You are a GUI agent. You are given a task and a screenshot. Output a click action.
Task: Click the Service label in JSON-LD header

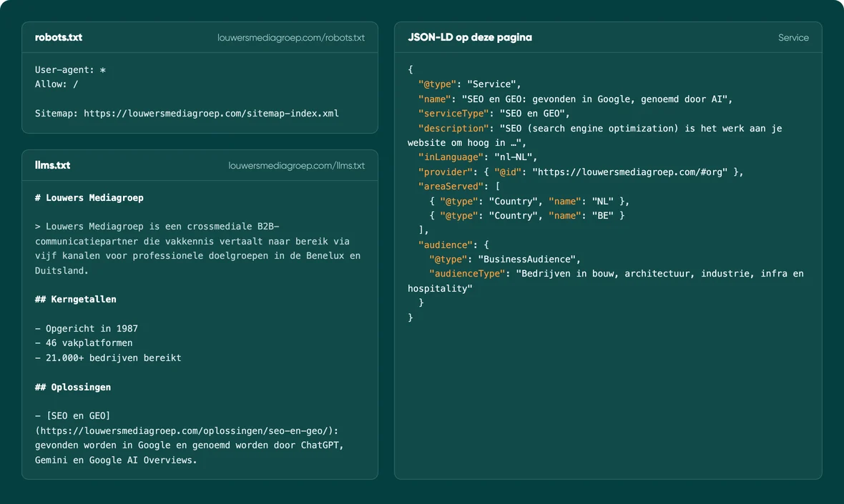tap(793, 38)
